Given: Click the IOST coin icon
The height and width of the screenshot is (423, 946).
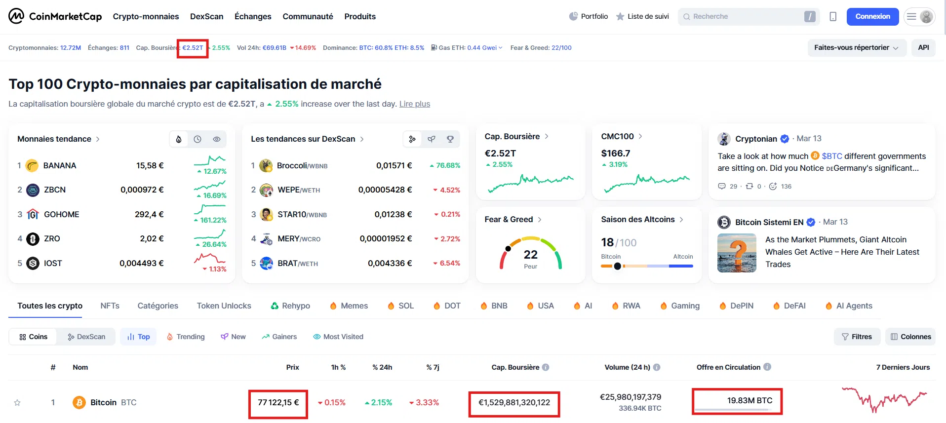Looking at the screenshot, I should (x=33, y=263).
